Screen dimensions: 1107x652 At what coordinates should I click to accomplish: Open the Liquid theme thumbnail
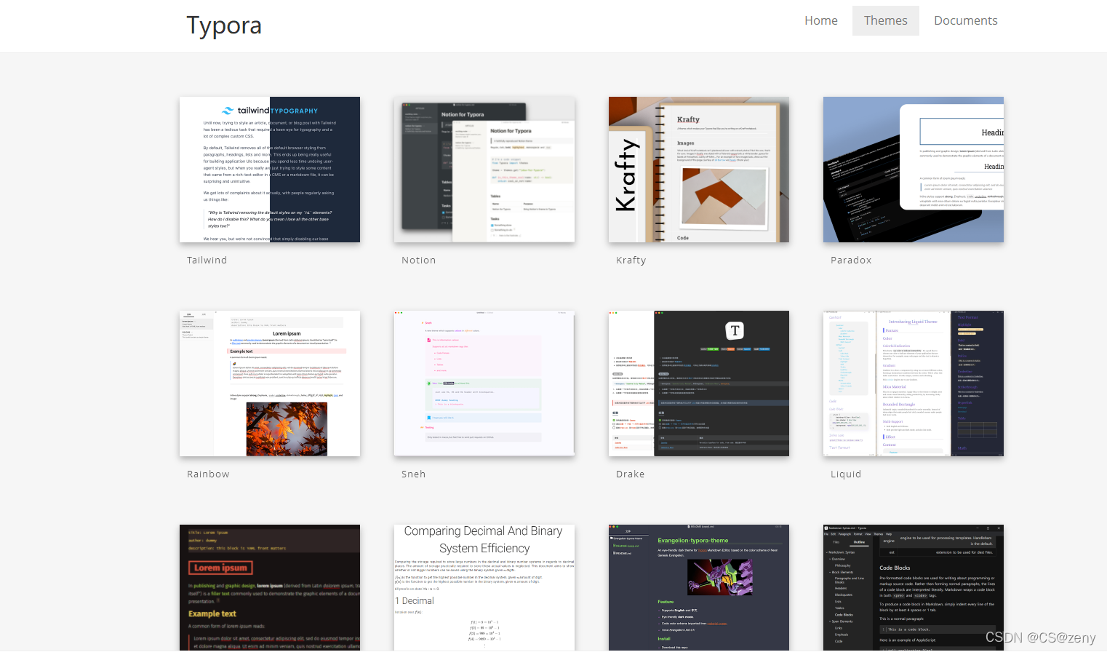pos(914,383)
